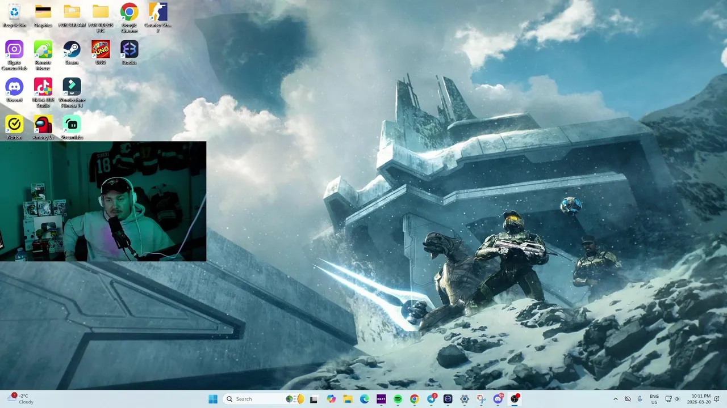The width and height of the screenshot is (727, 408).
Task: Select the Among Us desktop shortcut
Action: (x=43, y=127)
